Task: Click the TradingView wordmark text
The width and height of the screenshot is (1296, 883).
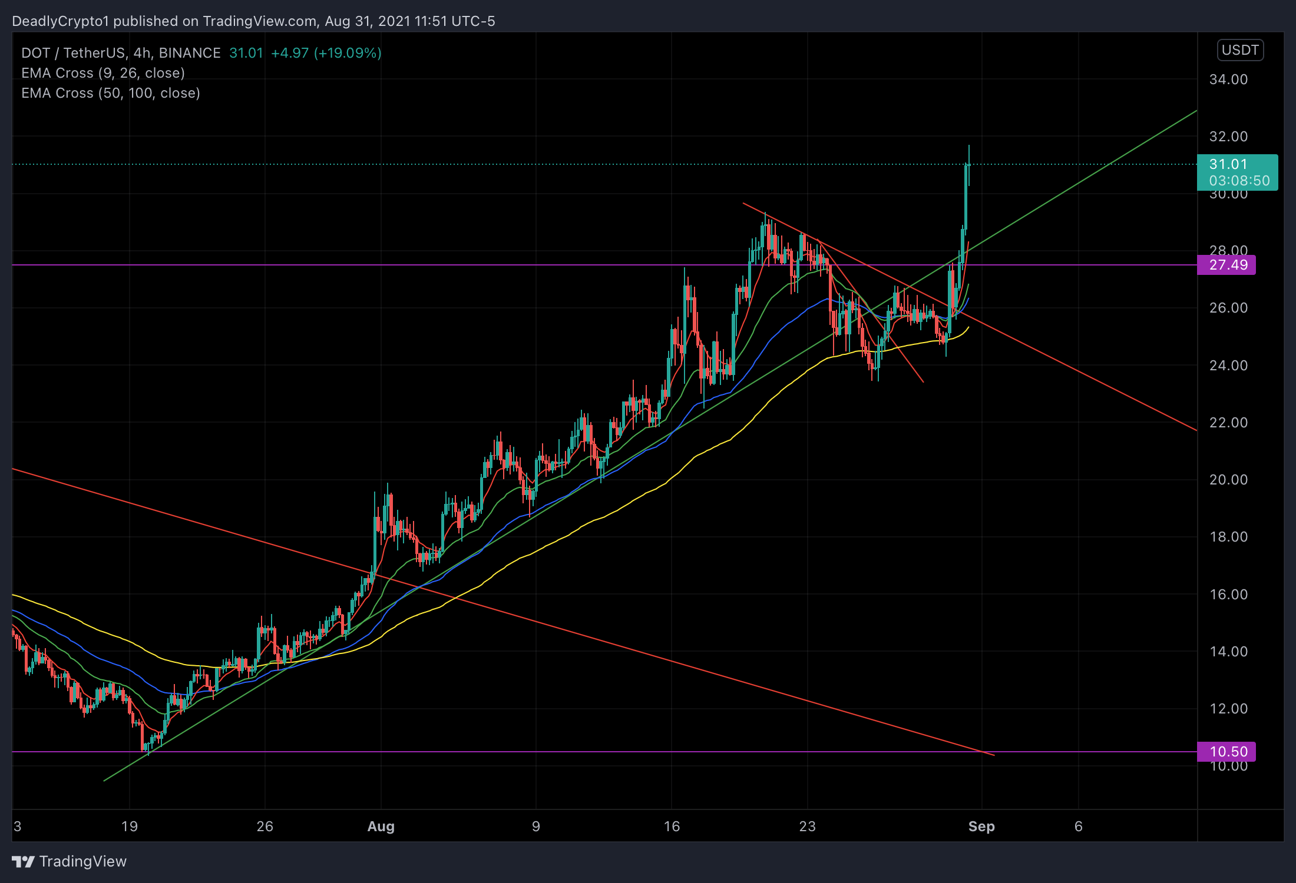Action: pos(83,862)
